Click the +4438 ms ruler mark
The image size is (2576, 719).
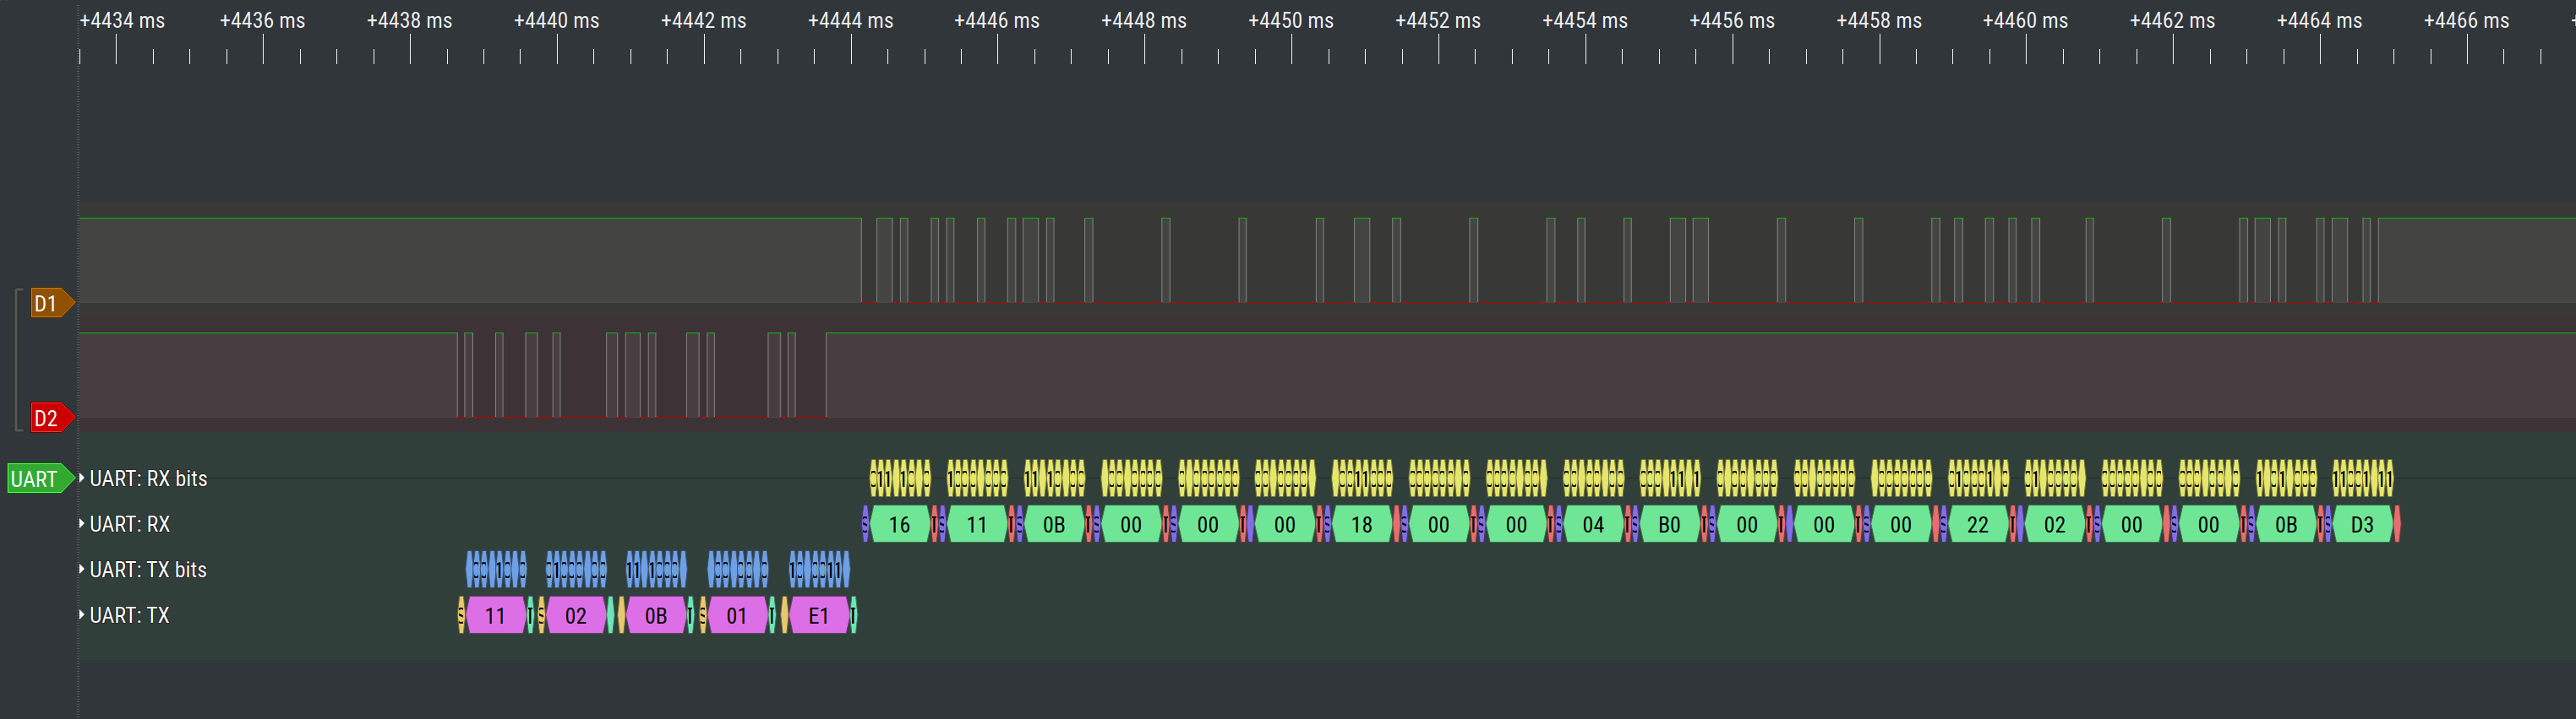click(409, 21)
